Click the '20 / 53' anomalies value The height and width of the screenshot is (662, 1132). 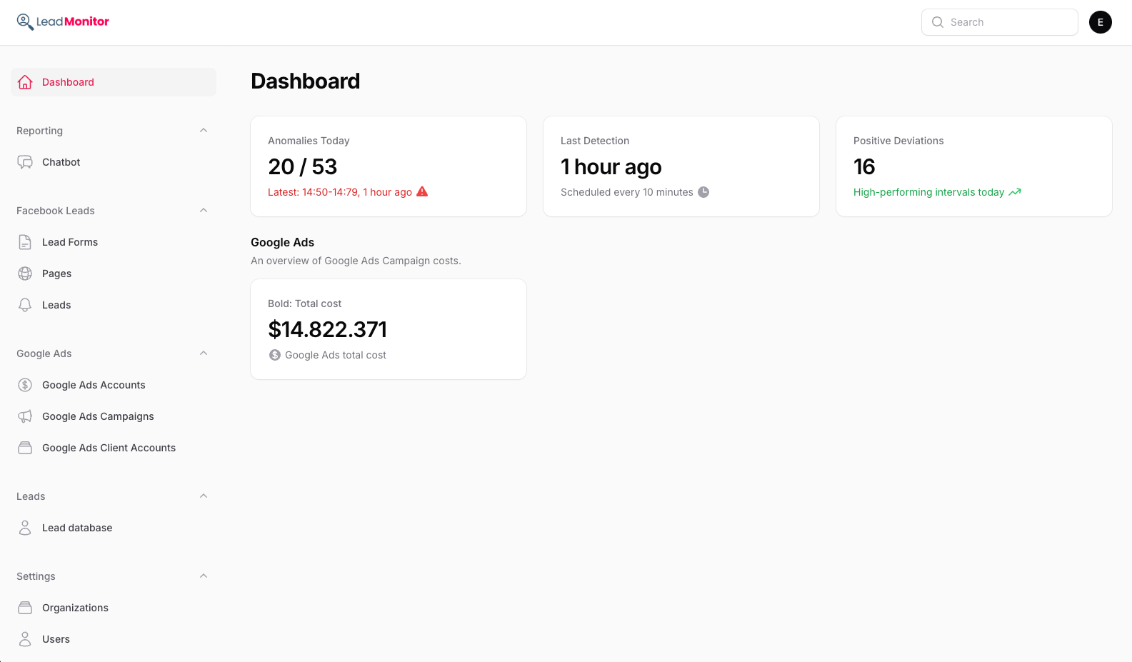pyautogui.click(x=302, y=166)
